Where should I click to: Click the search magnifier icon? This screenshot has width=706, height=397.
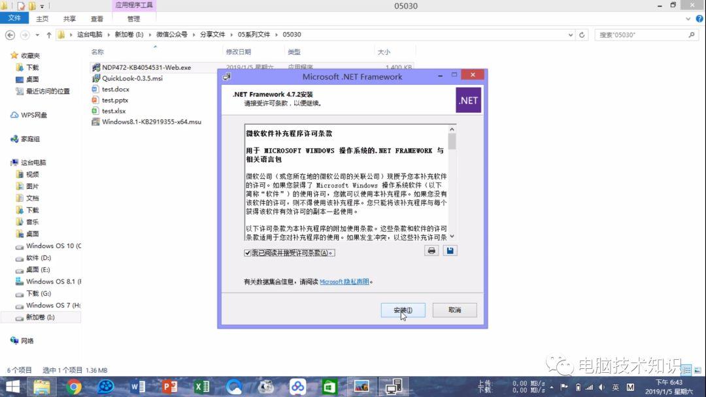tap(692, 35)
